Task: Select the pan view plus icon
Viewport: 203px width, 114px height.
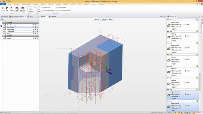Action: 96,20
